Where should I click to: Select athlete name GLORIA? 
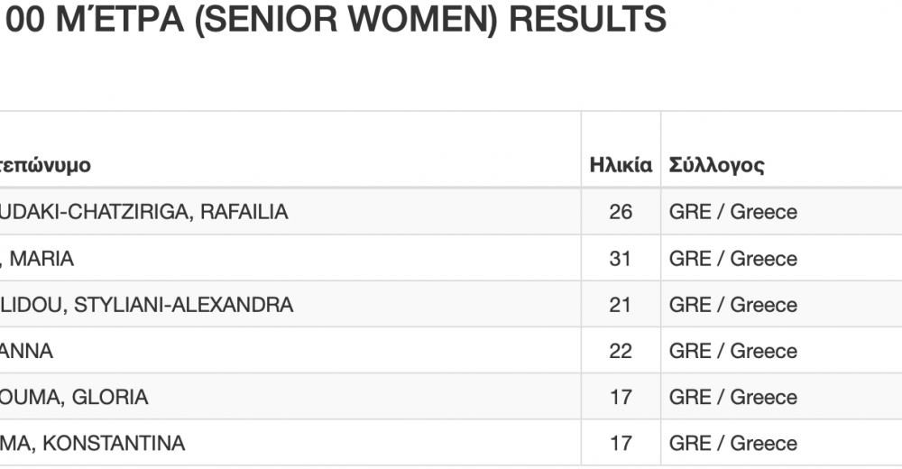74,397
